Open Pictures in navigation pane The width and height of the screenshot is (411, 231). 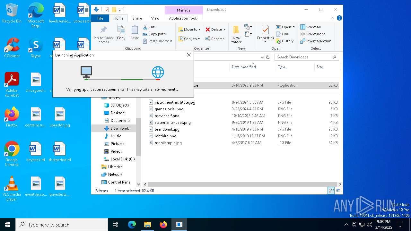pyautogui.click(x=114, y=144)
